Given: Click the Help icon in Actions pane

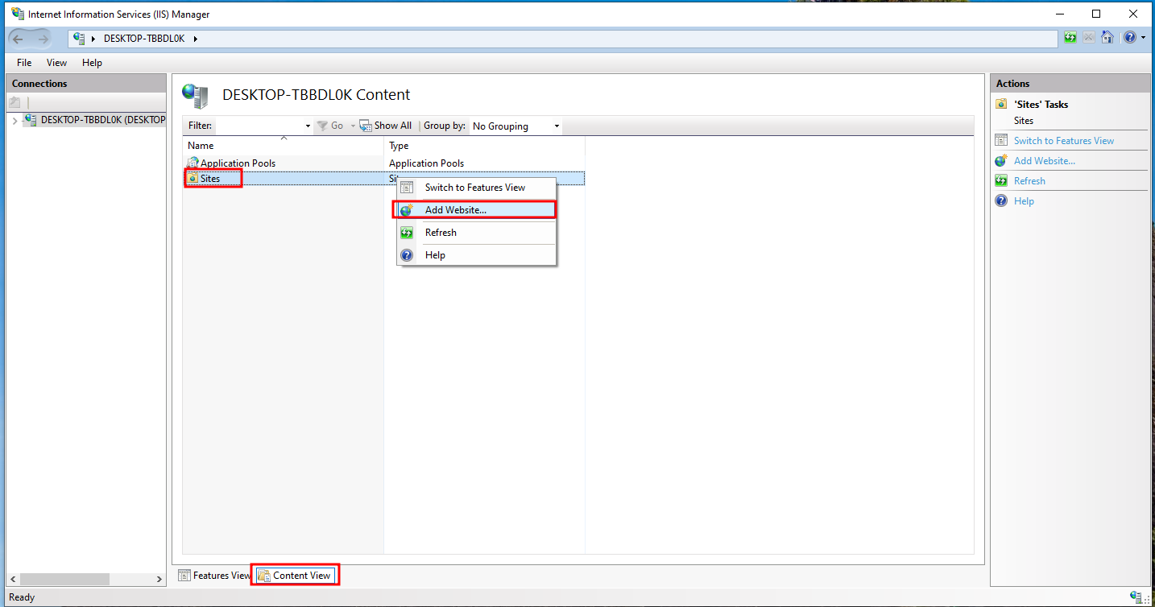Looking at the screenshot, I should pyautogui.click(x=1001, y=201).
